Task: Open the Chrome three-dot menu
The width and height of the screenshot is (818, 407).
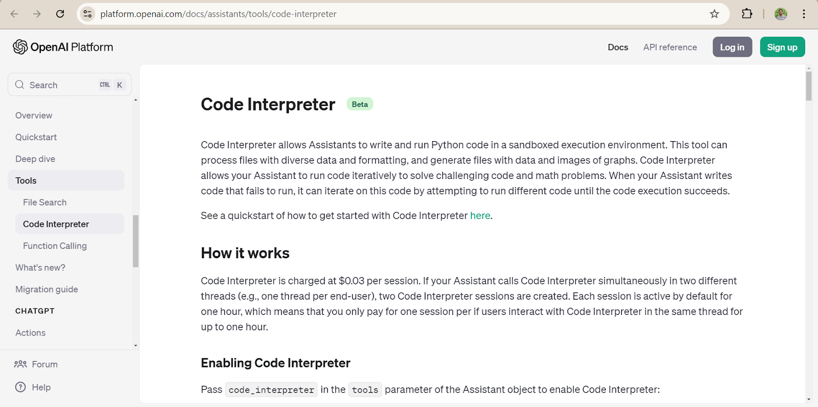Action: [804, 14]
